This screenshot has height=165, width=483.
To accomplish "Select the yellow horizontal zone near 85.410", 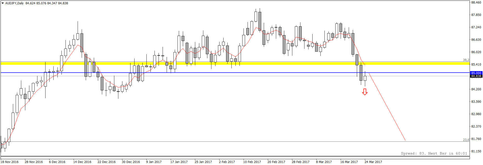I will click(235, 63).
